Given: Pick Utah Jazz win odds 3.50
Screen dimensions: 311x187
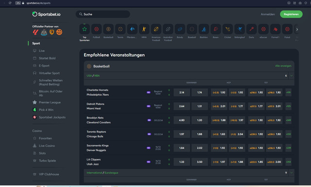Looking at the screenshot, I should point(200,162).
